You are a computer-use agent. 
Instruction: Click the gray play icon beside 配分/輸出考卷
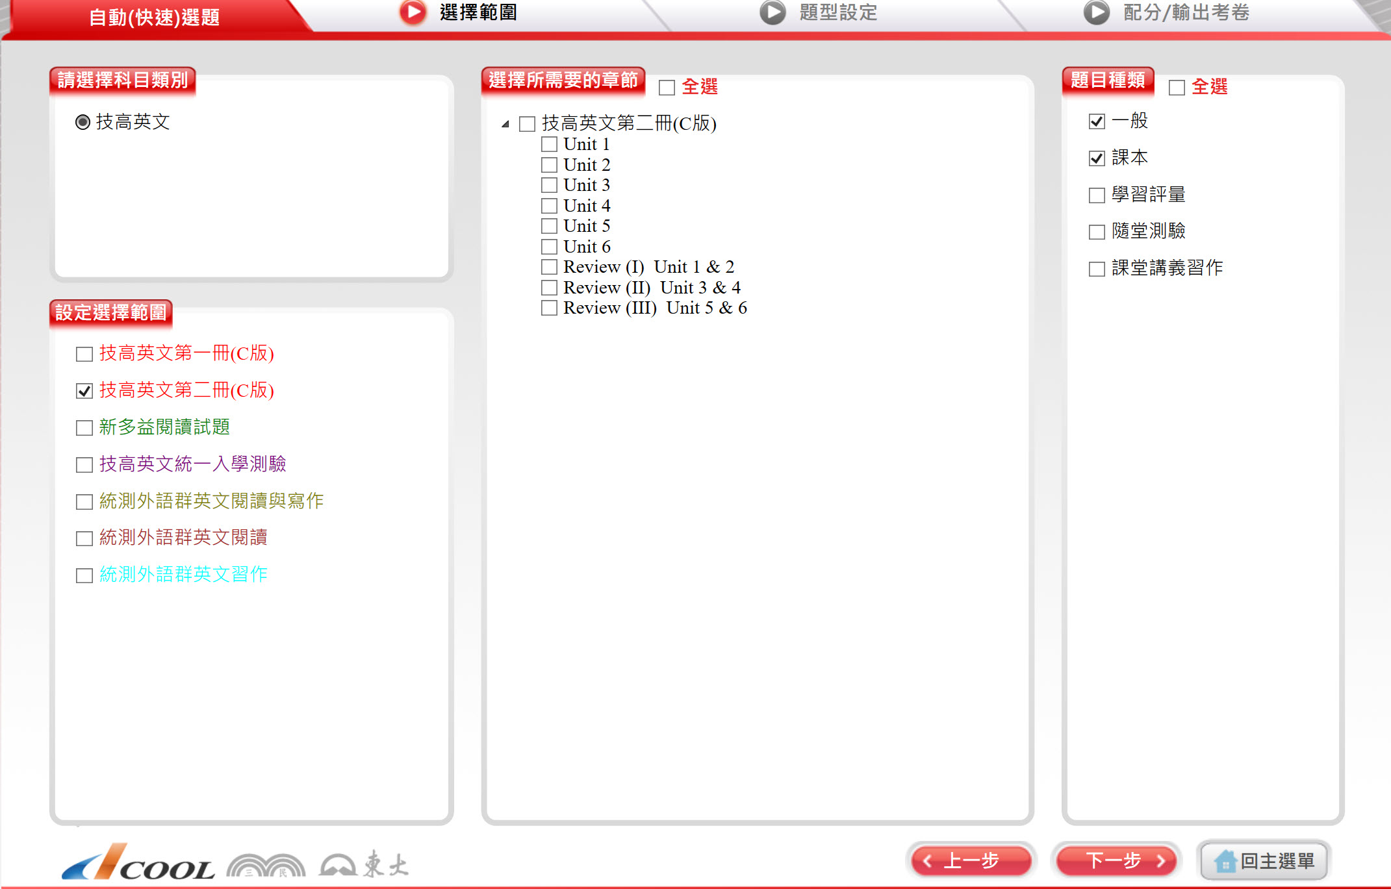point(1096,12)
